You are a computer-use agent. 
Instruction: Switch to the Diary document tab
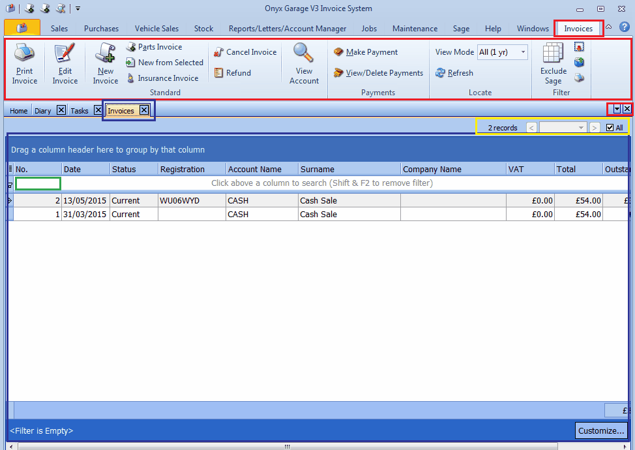pyautogui.click(x=43, y=111)
